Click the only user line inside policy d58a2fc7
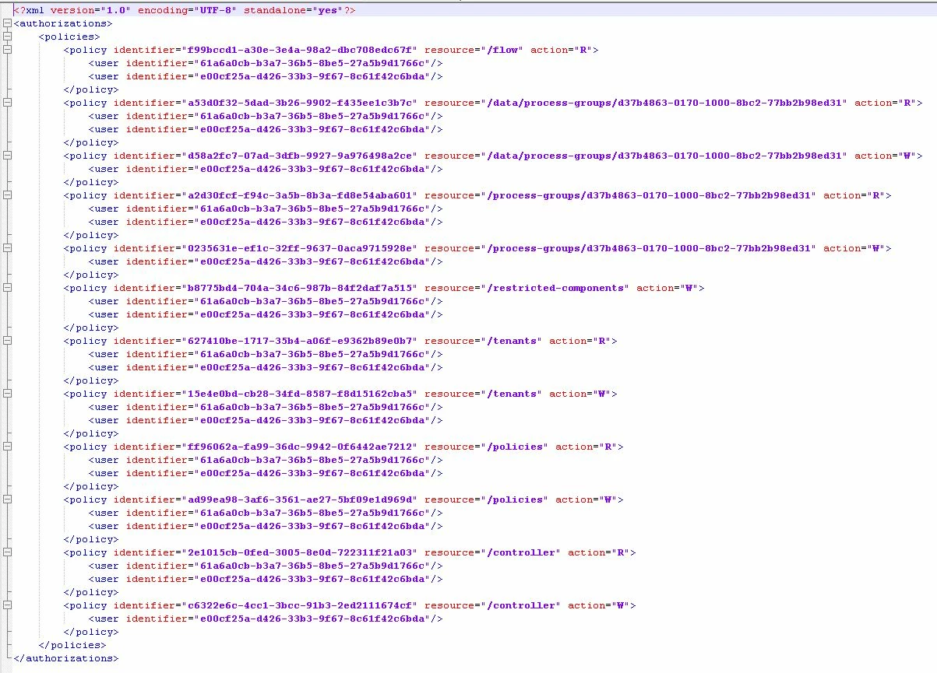 point(266,169)
